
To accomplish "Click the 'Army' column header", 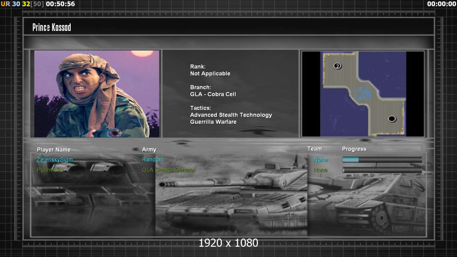I will 149,149.
